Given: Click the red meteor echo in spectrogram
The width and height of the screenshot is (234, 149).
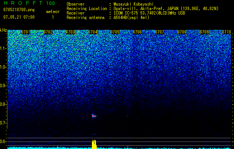Looking at the screenshot, I should (94, 116).
